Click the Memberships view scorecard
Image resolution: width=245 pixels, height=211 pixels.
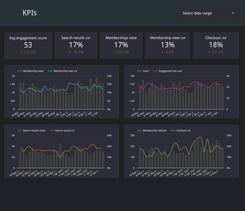point(121,45)
